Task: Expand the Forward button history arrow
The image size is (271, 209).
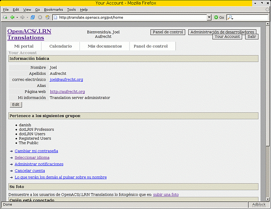Action: [27, 18]
